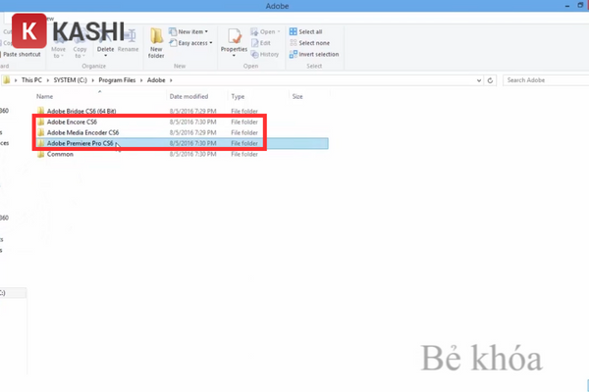Image resolution: width=589 pixels, height=392 pixels.
Task: Click Paste shortcut
Action: pyautogui.click(x=21, y=55)
